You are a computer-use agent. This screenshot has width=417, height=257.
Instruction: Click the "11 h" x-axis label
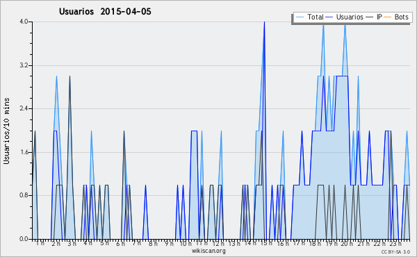[x=202, y=243]
